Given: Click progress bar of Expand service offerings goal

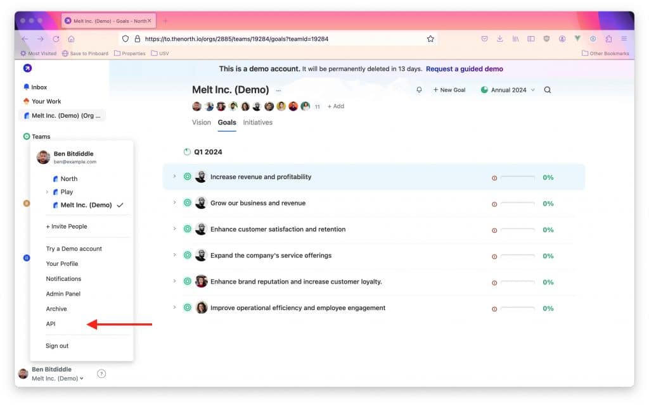Looking at the screenshot, I should 517,256.
